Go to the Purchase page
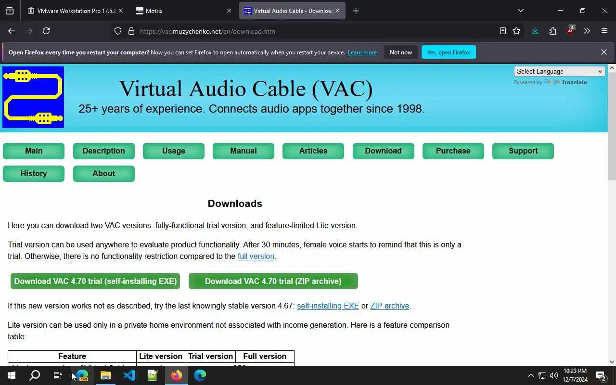The image size is (616, 385). coord(453,151)
